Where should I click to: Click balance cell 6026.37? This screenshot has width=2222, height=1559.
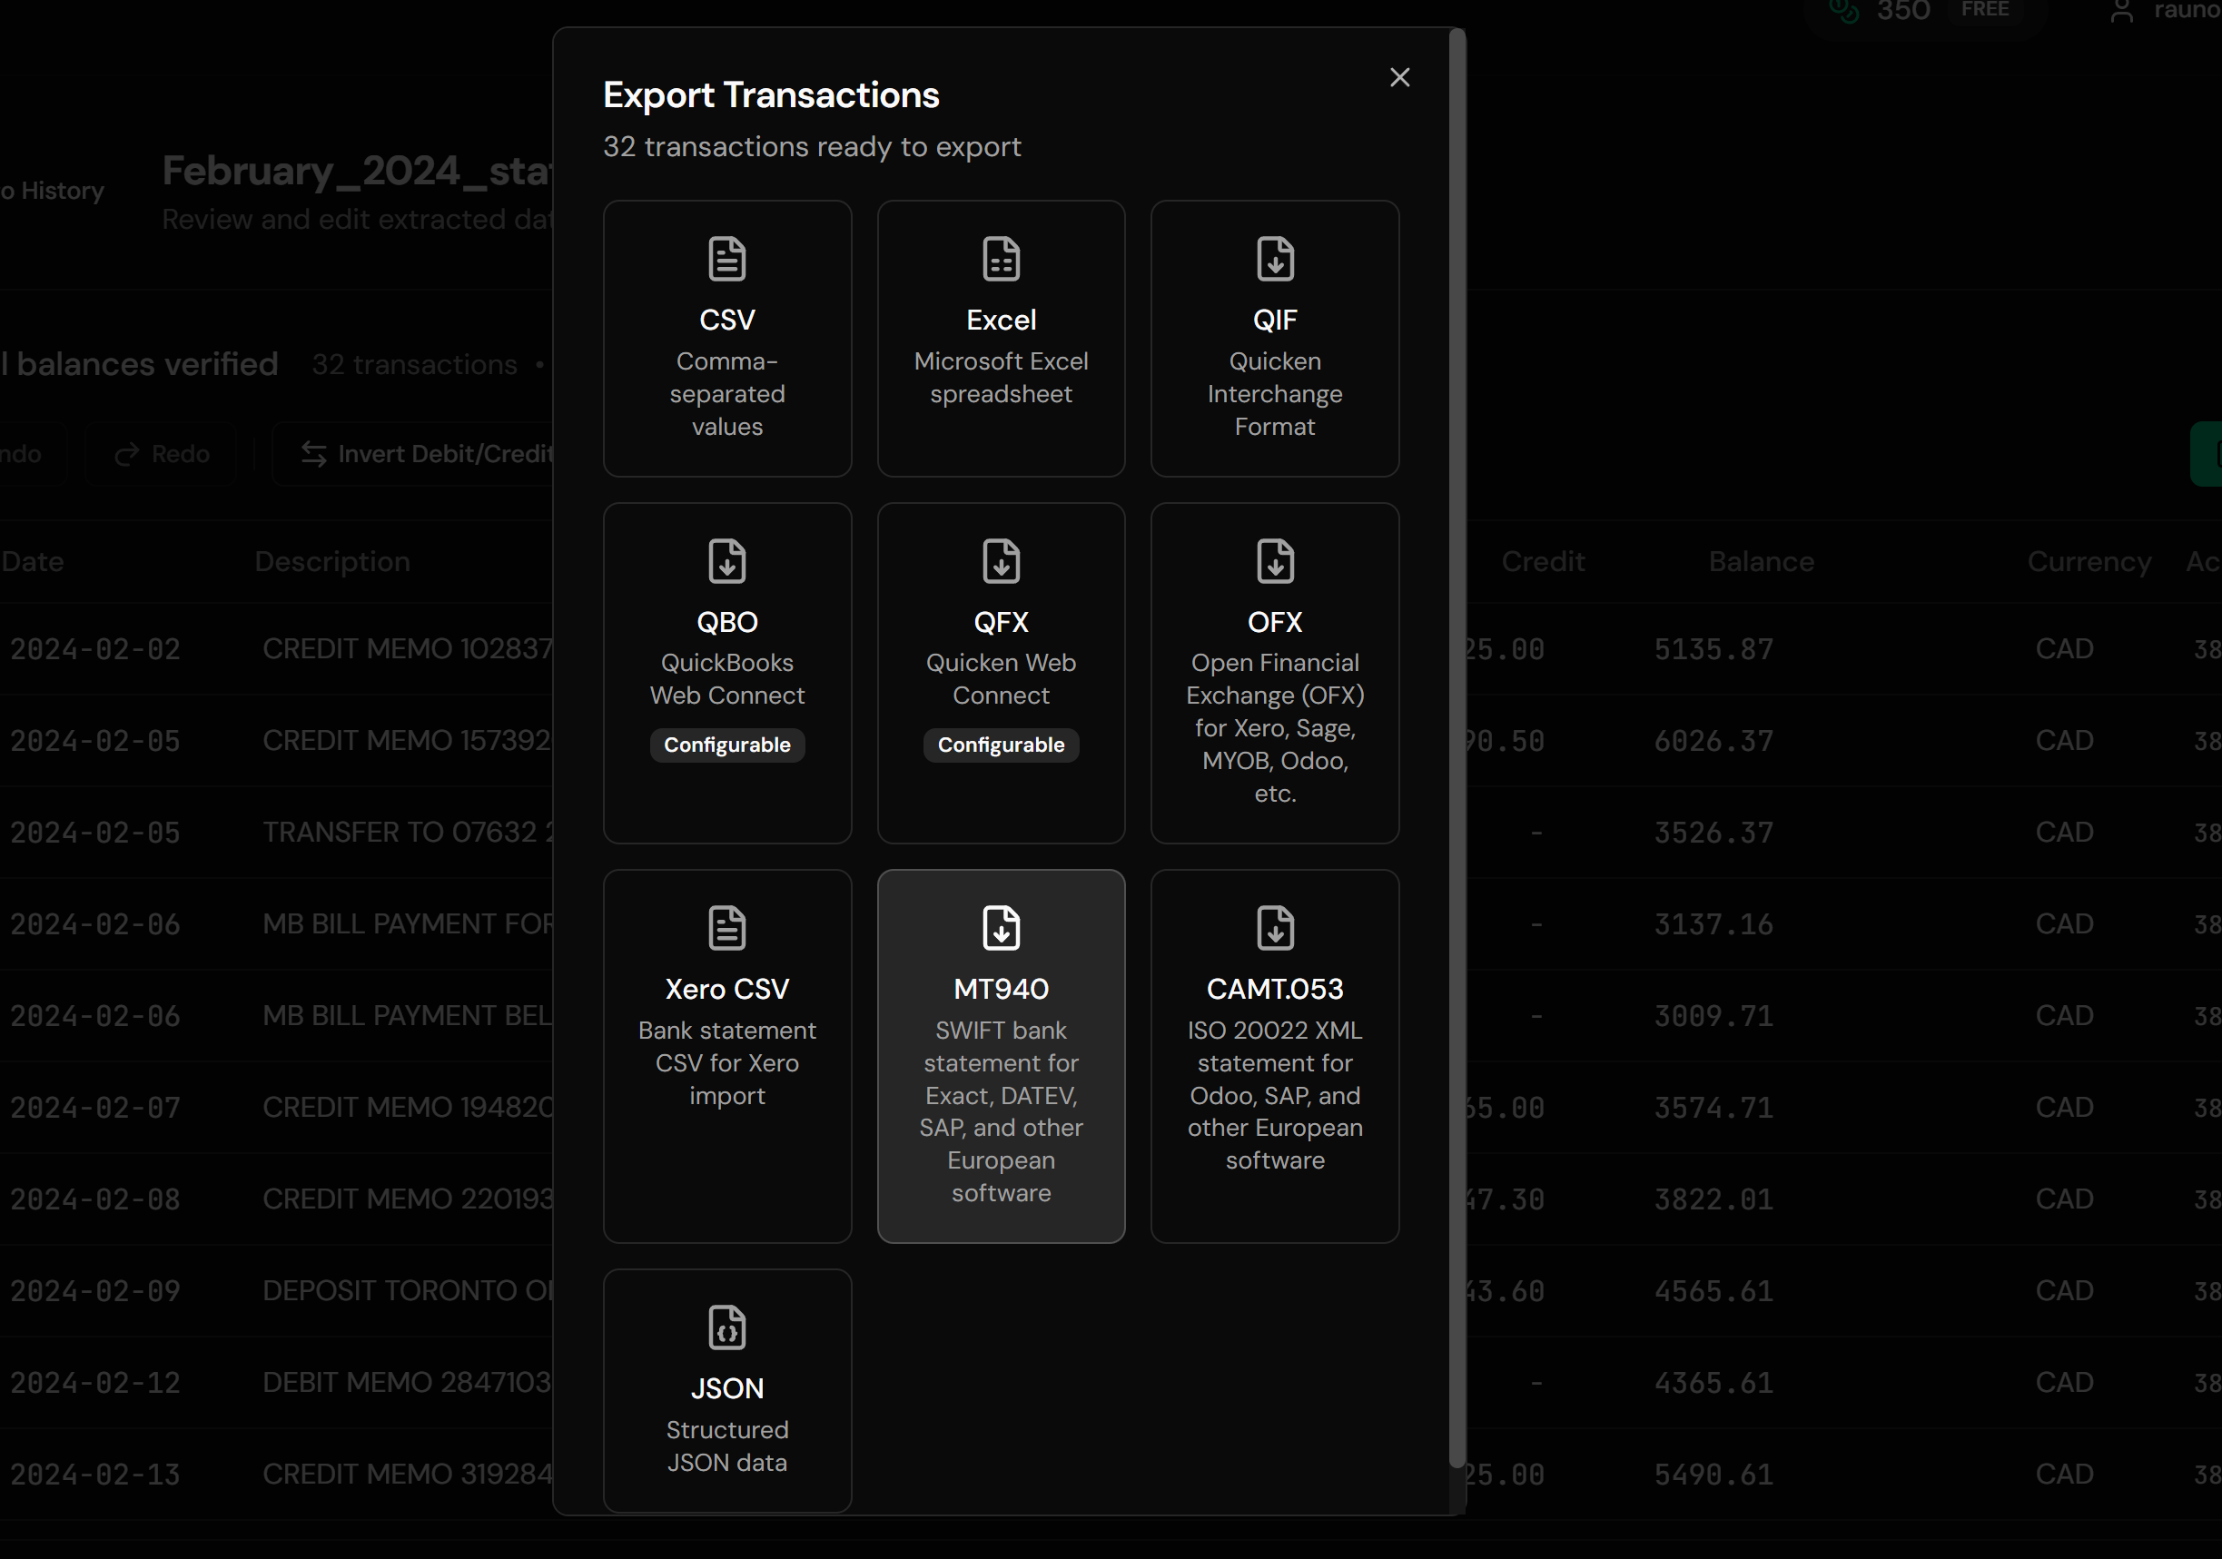(1713, 741)
